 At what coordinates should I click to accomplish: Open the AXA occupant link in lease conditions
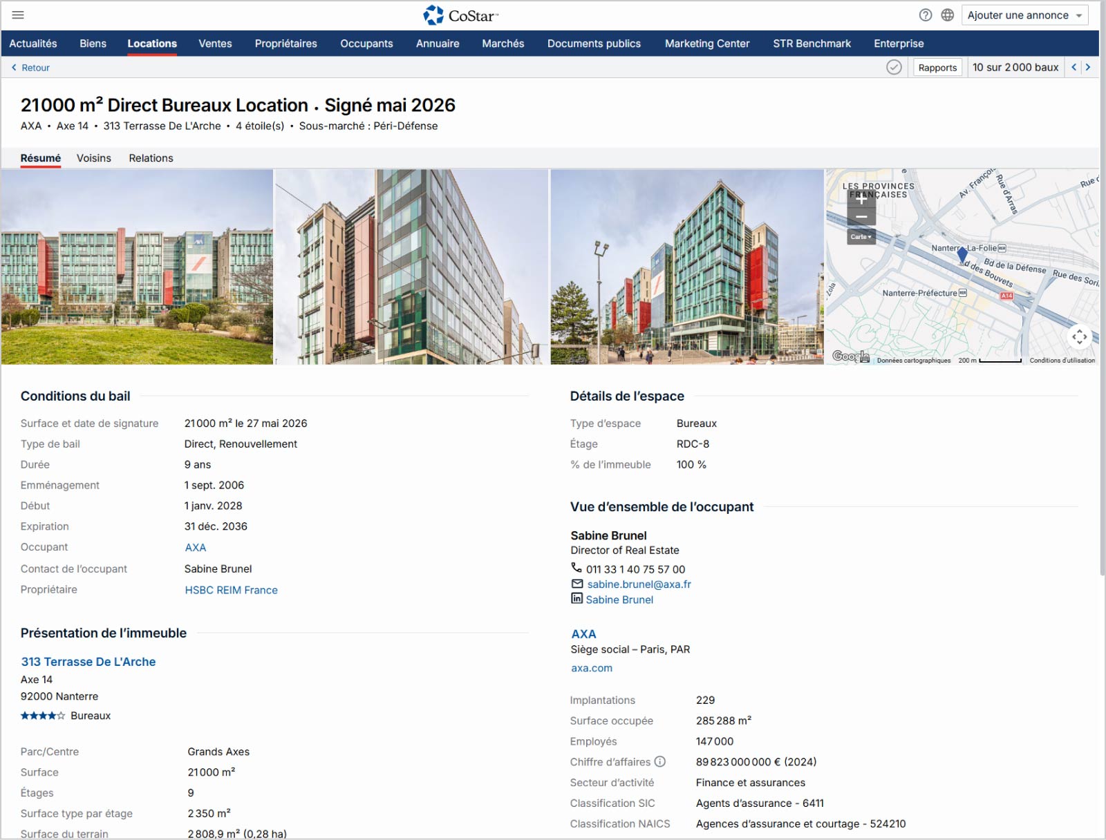196,548
